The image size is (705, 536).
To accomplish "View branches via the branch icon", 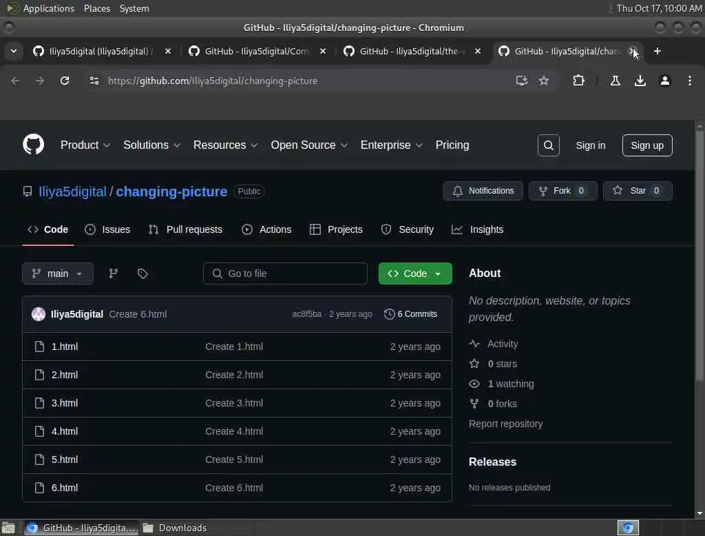I will pos(114,274).
